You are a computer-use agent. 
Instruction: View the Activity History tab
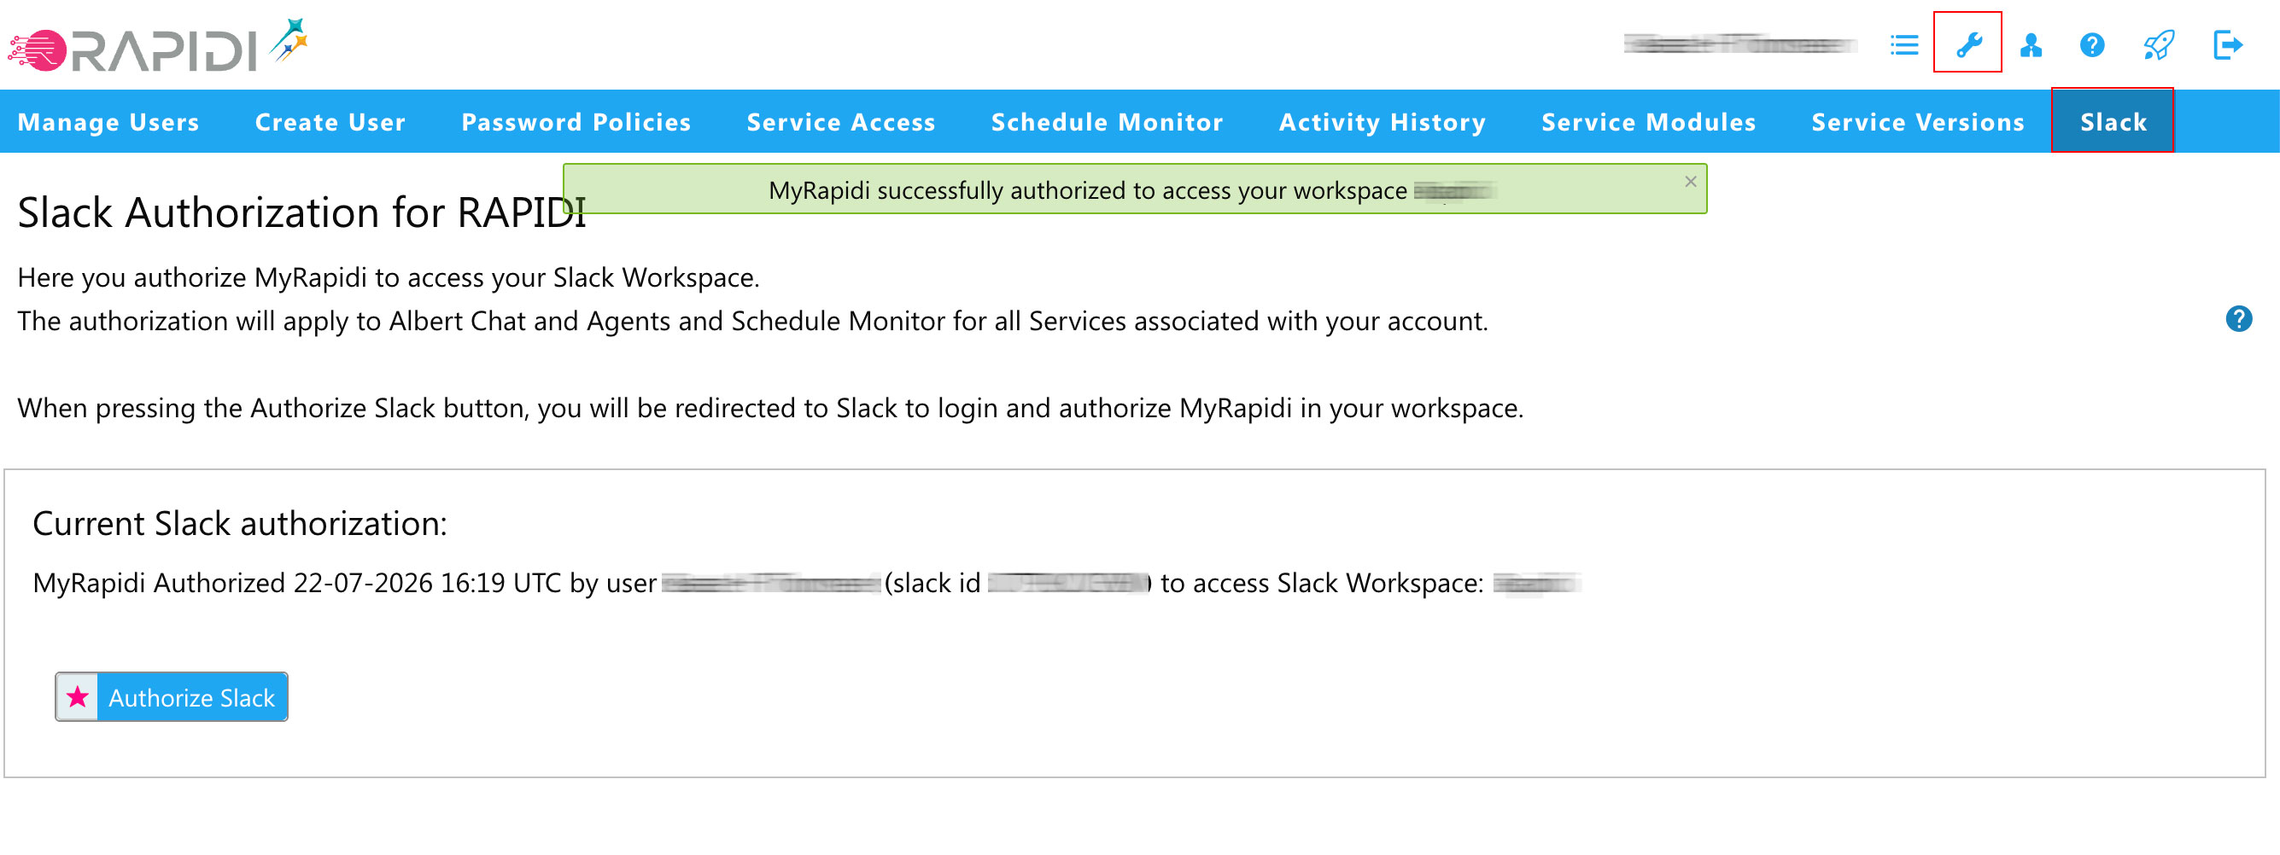point(1382,122)
